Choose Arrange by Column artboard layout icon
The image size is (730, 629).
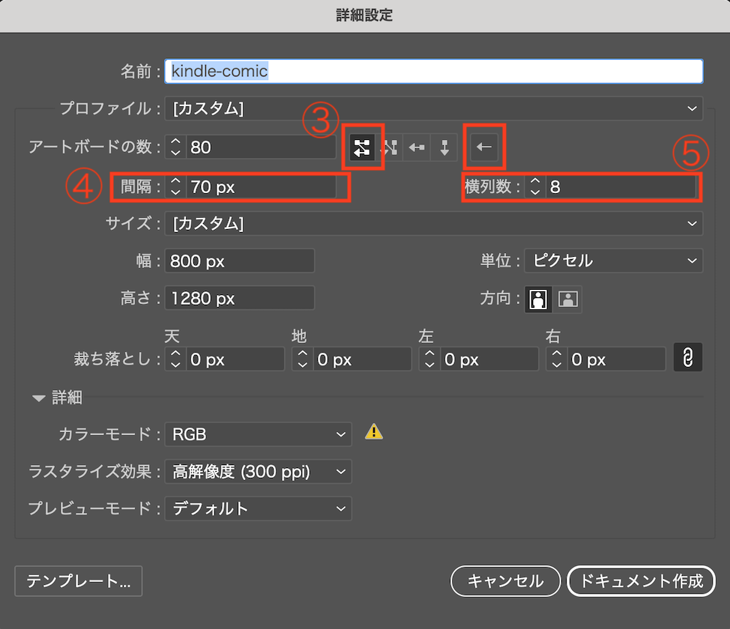click(444, 148)
